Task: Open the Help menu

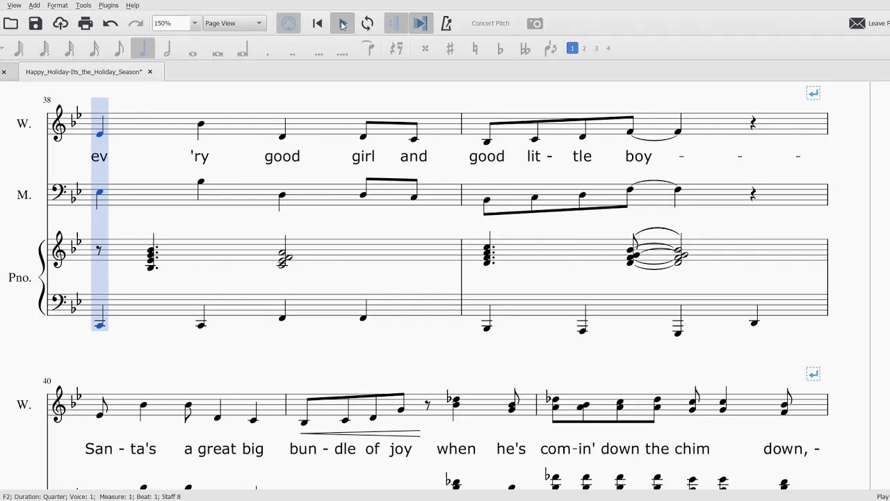Action: 132,6
